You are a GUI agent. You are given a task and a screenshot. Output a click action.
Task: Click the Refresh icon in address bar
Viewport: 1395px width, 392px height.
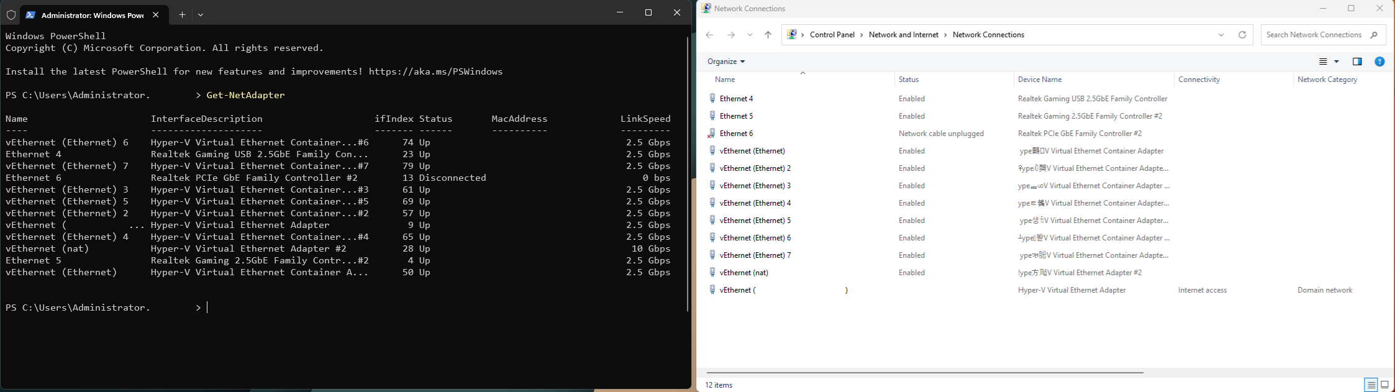tap(1242, 35)
